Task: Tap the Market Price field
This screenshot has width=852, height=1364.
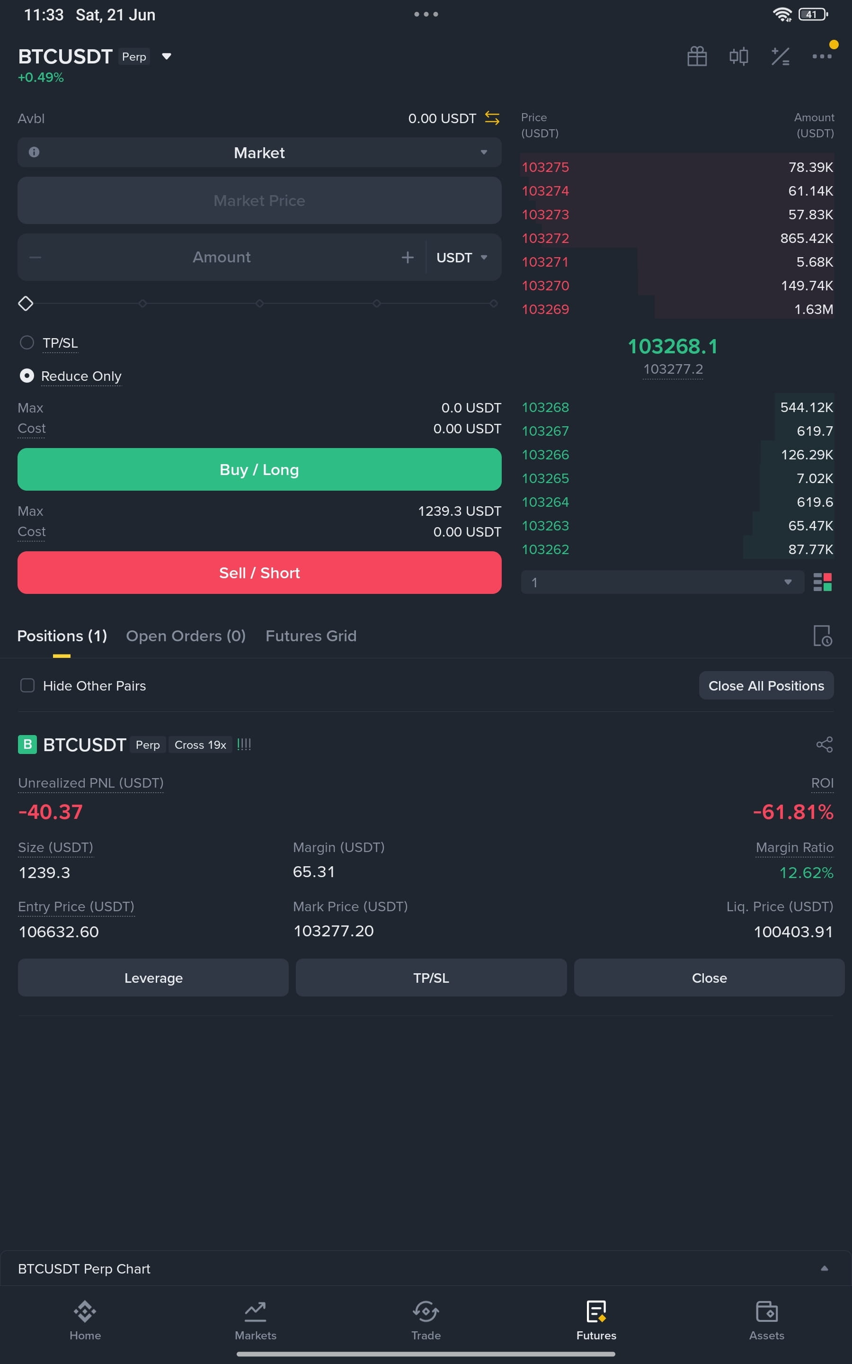Action: click(259, 201)
